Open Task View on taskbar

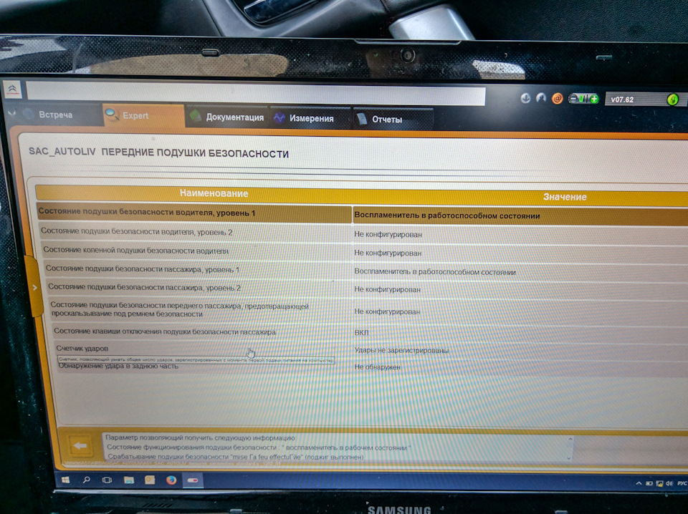107,480
